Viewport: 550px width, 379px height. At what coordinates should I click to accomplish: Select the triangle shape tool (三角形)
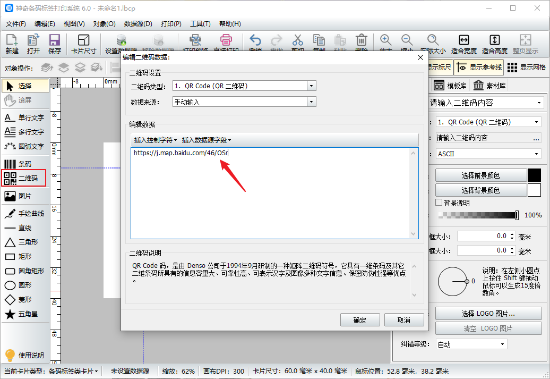click(25, 242)
